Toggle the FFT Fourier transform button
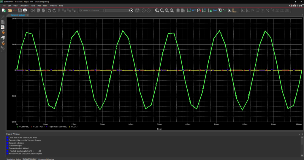Image resolution: width=304 pixels, height=160 pixels. point(194,10)
